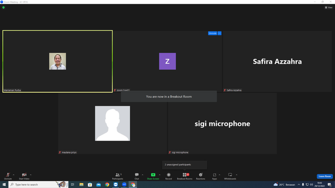Image resolution: width=335 pixels, height=188 pixels.
Task: Open more options on Z participant tile
Action: click(219, 33)
